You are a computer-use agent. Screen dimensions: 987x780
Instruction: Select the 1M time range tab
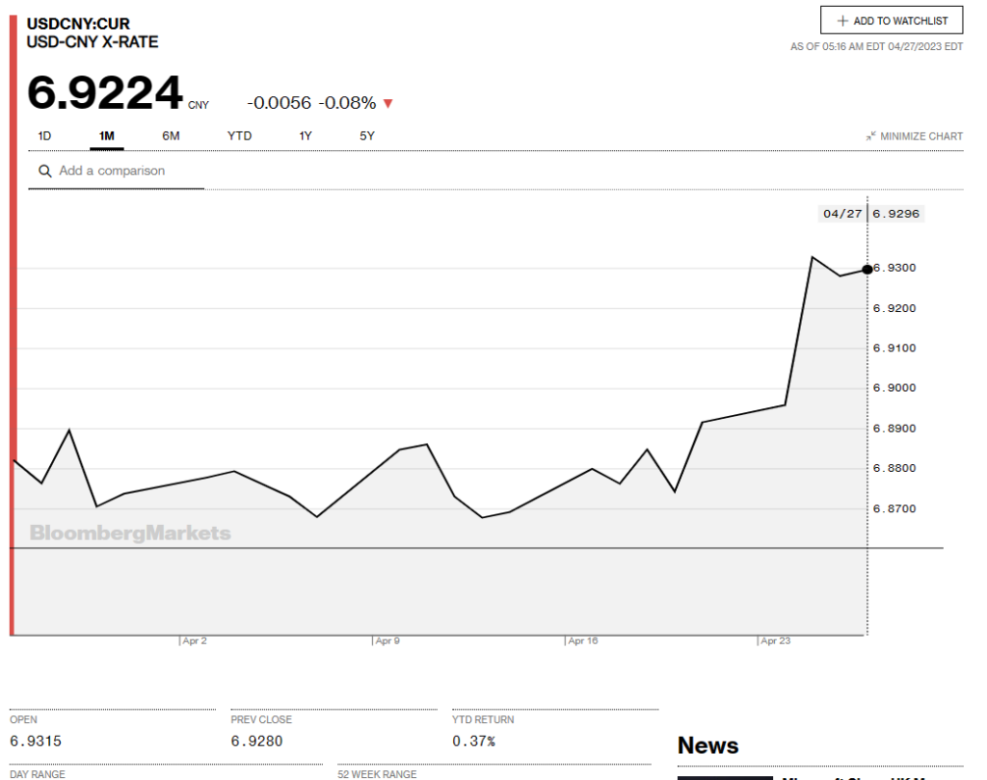point(107,136)
